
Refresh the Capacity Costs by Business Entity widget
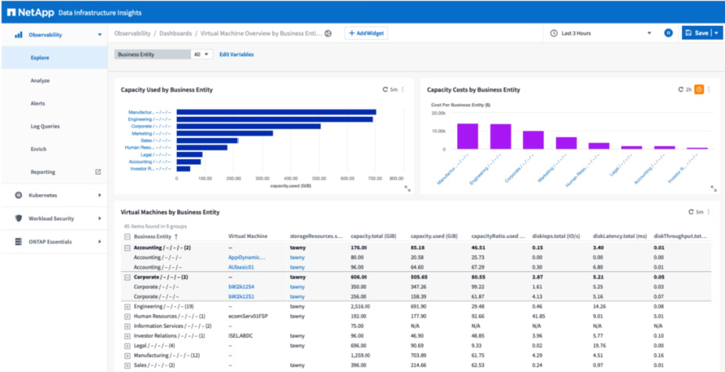(x=680, y=90)
